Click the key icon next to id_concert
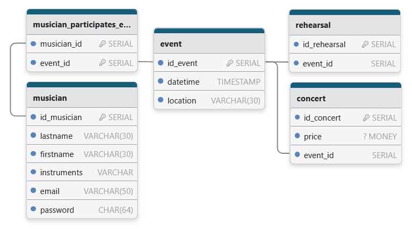 pyautogui.click(x=366, y=118)
